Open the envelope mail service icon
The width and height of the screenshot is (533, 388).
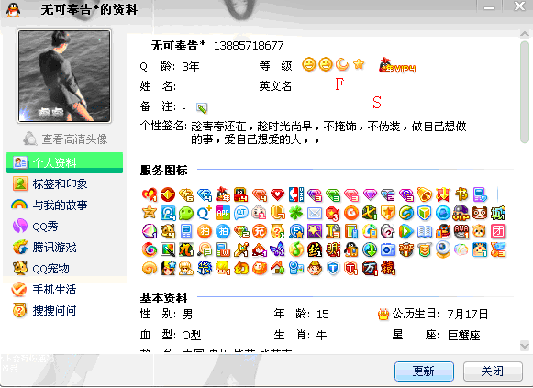click(315, 213)
